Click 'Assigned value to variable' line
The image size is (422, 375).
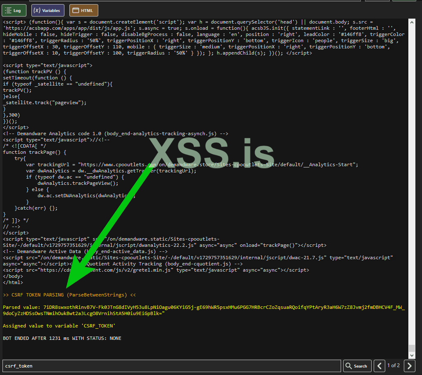(59, 326)
